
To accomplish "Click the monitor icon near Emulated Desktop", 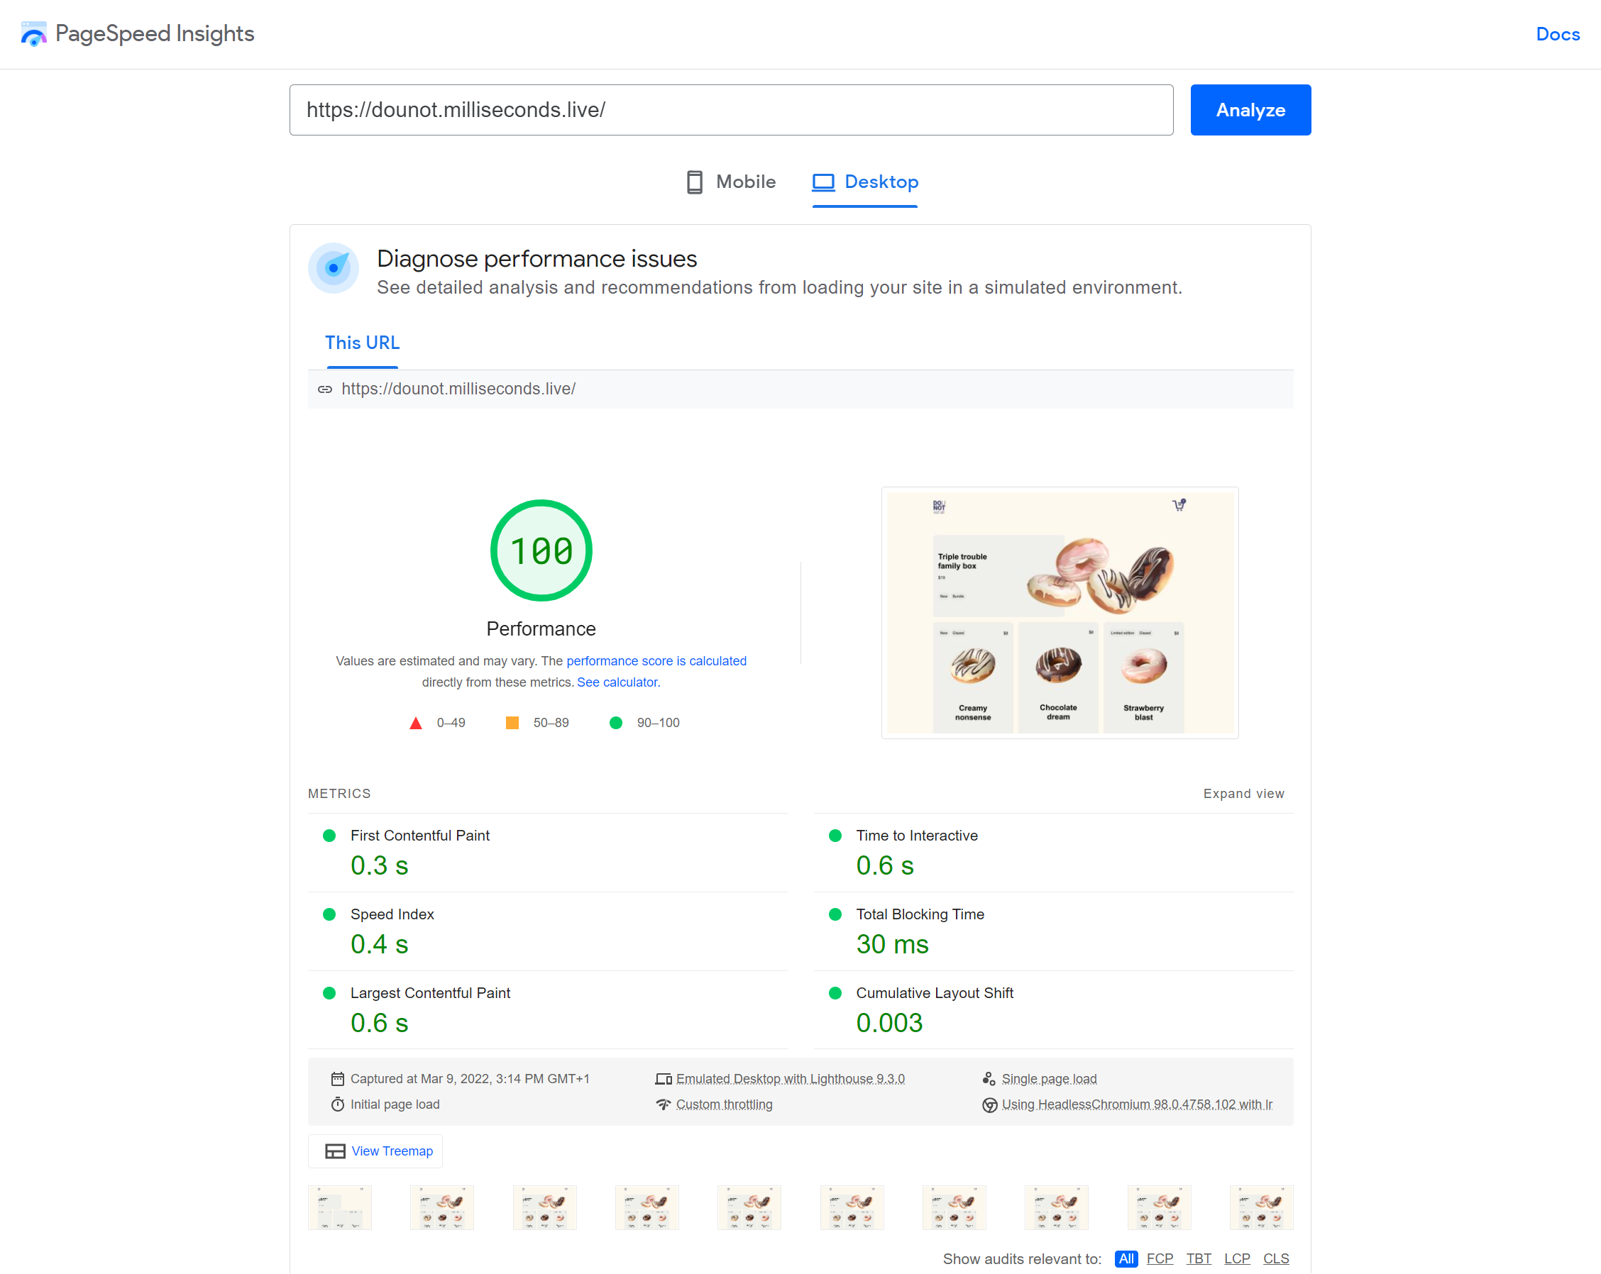I will point(664,1078).
